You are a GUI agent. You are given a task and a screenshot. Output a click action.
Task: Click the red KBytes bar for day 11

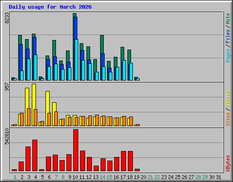(x=82, y=161)
